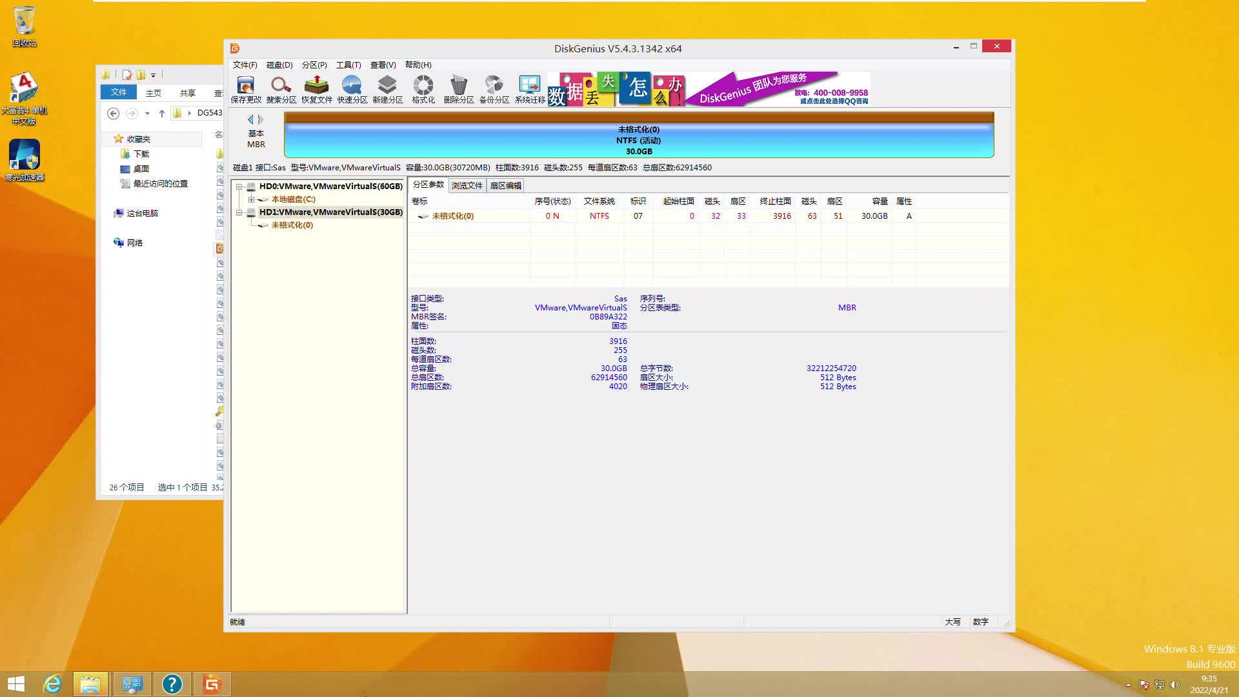Open the 大富翁4 desktop shortcut
1239x697 pixels.
tap(25, 98)
